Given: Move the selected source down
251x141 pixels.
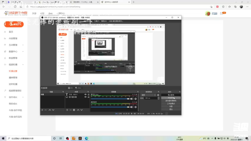Looking at the screenshot, I should pos(82,110).
